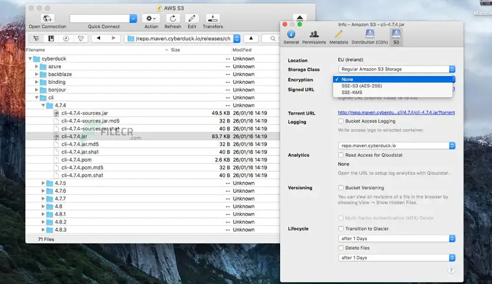Enable Read Access for Qloudstat checkbox
The width and height of the screenshot is (492, 284).
pyautogui.click(x=341, y=155)
